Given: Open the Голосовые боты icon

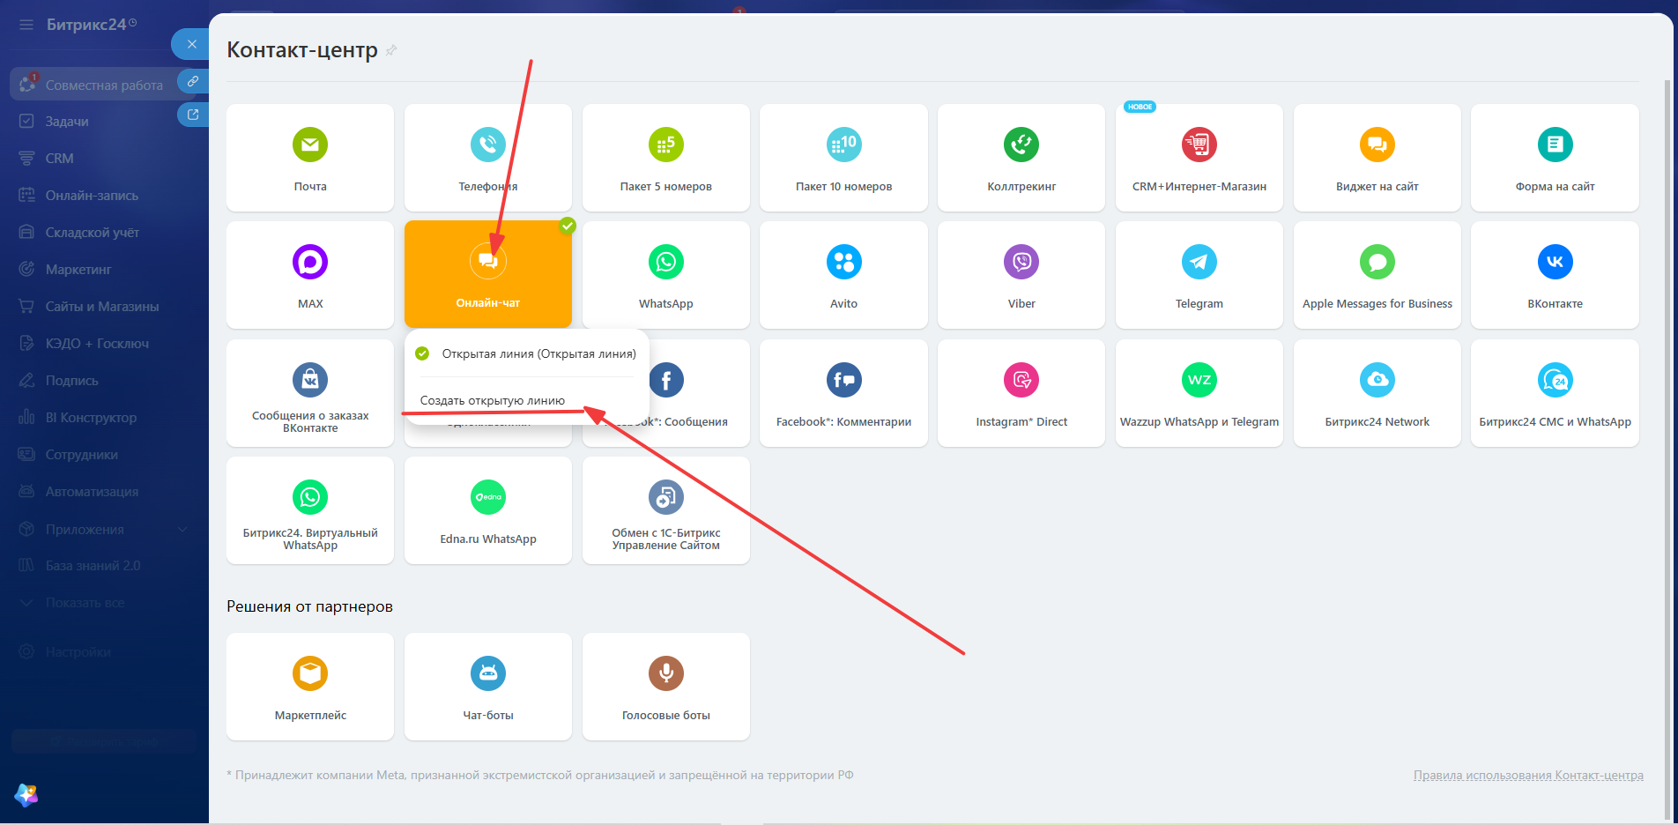Looking at the screenshot, I should point(666,673).
